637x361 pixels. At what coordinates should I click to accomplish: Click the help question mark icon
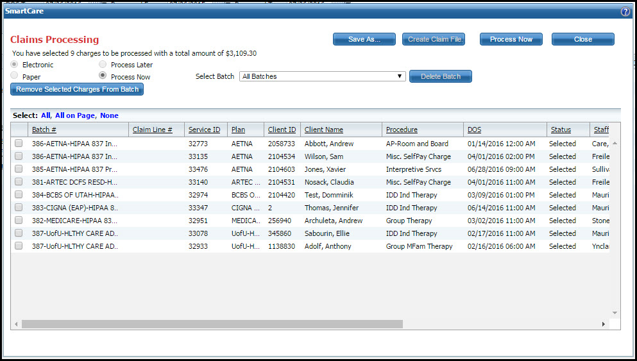click(x=625, y=12)
